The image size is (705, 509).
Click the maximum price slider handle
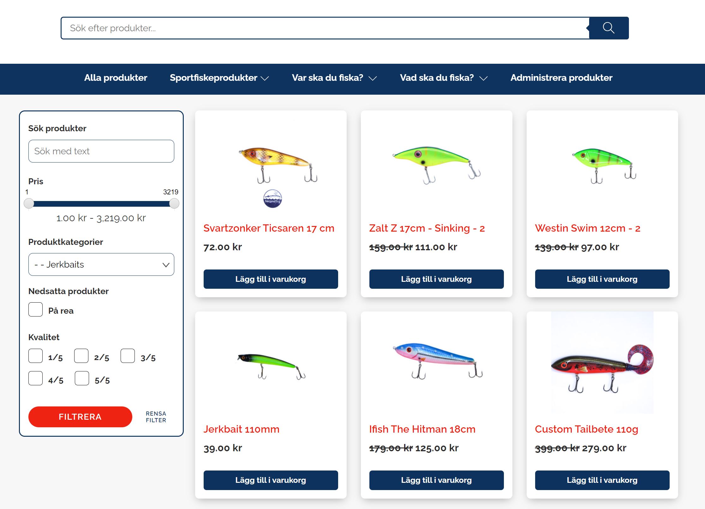tap(174, 204)
